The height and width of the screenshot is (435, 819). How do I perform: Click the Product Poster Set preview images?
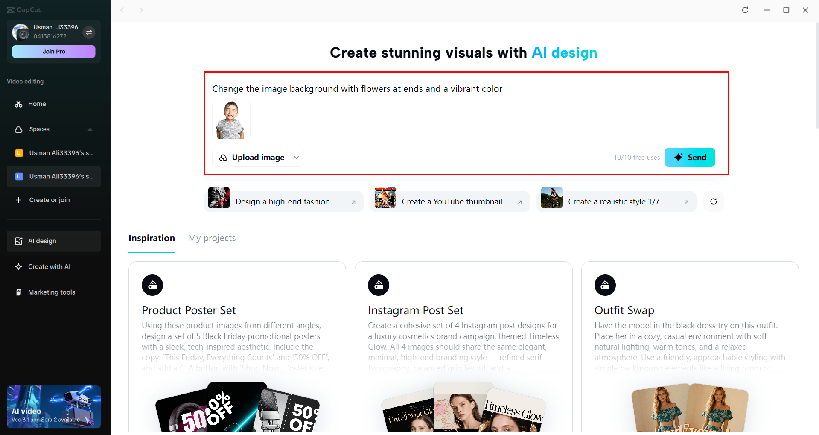tap(237, 407)
